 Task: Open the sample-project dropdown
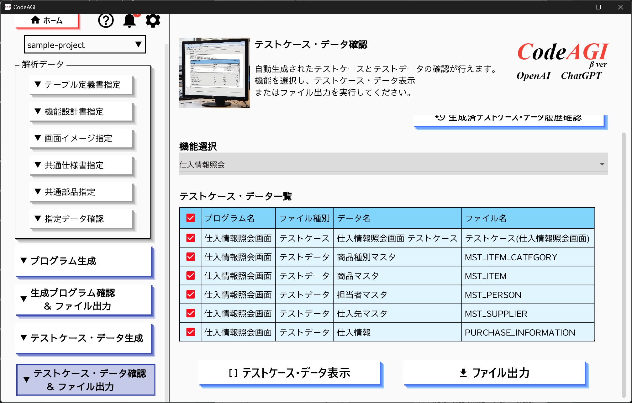85,45
